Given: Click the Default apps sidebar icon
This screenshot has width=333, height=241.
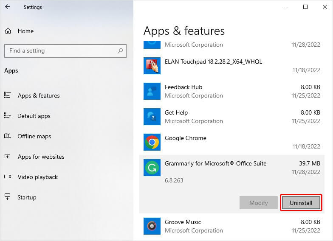Looking at the screenshot, I should 8,115.
